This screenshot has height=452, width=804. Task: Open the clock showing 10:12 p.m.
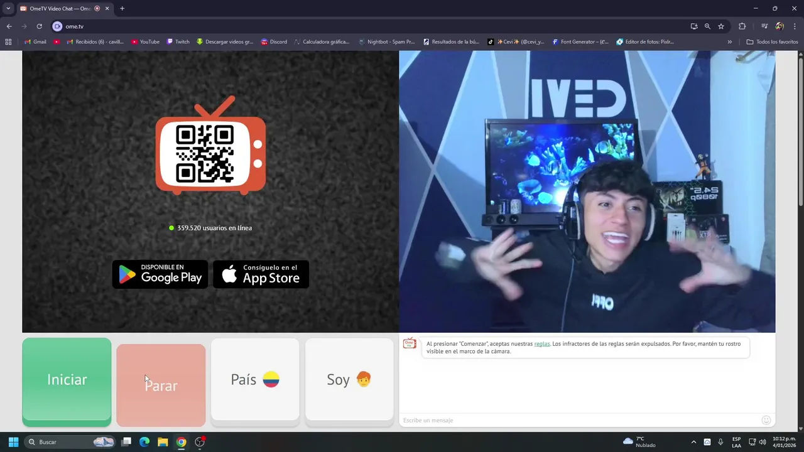click(785, 442)
